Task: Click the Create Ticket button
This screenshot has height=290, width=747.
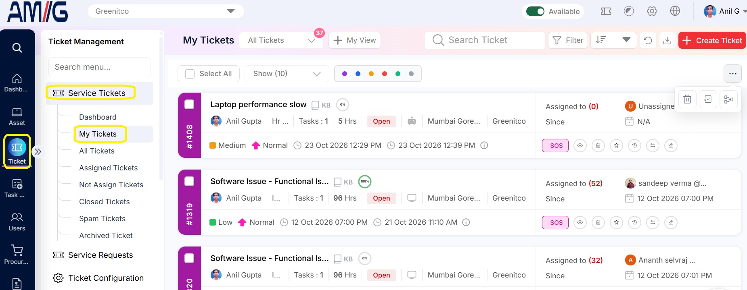Action: pyautogui.click(x=712, y=40)
